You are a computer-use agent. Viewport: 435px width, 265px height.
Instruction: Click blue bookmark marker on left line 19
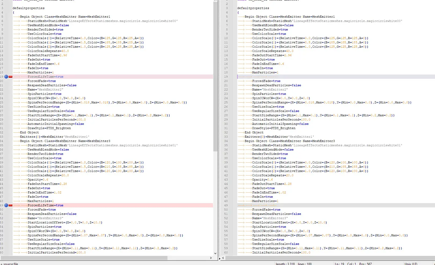click(x=6, y=77)
